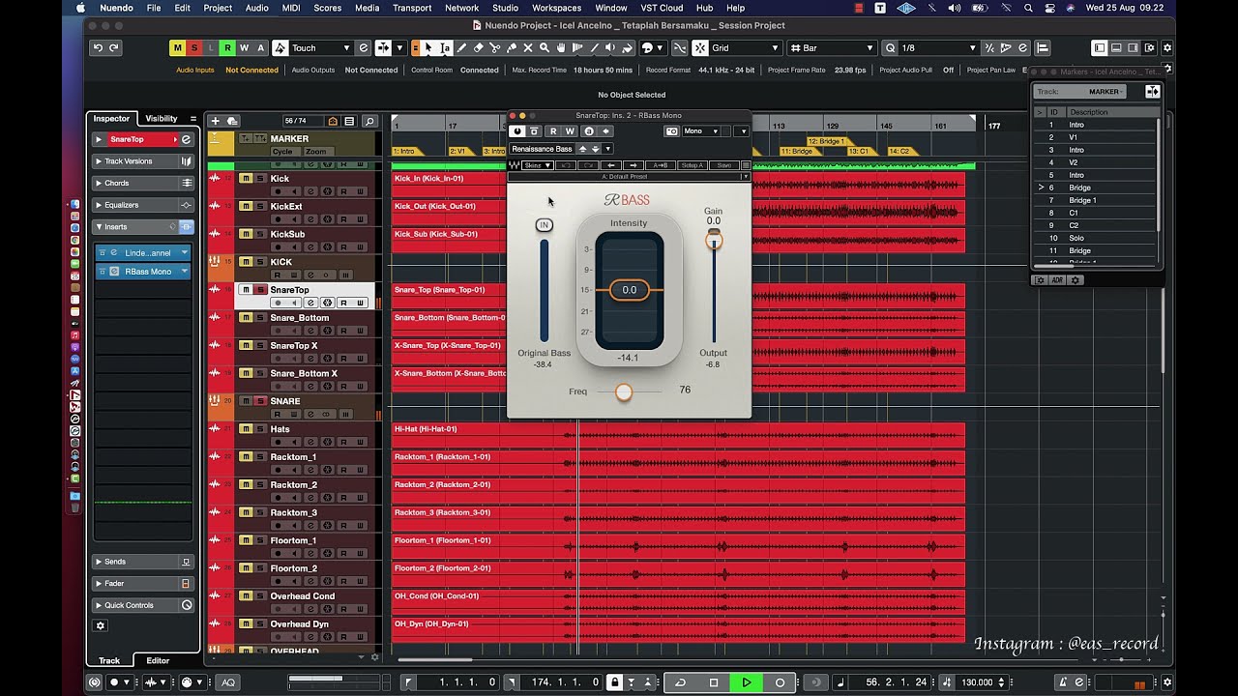Mute the Racktom_1 track
The image size is (1238, 696).
point(246,457)
